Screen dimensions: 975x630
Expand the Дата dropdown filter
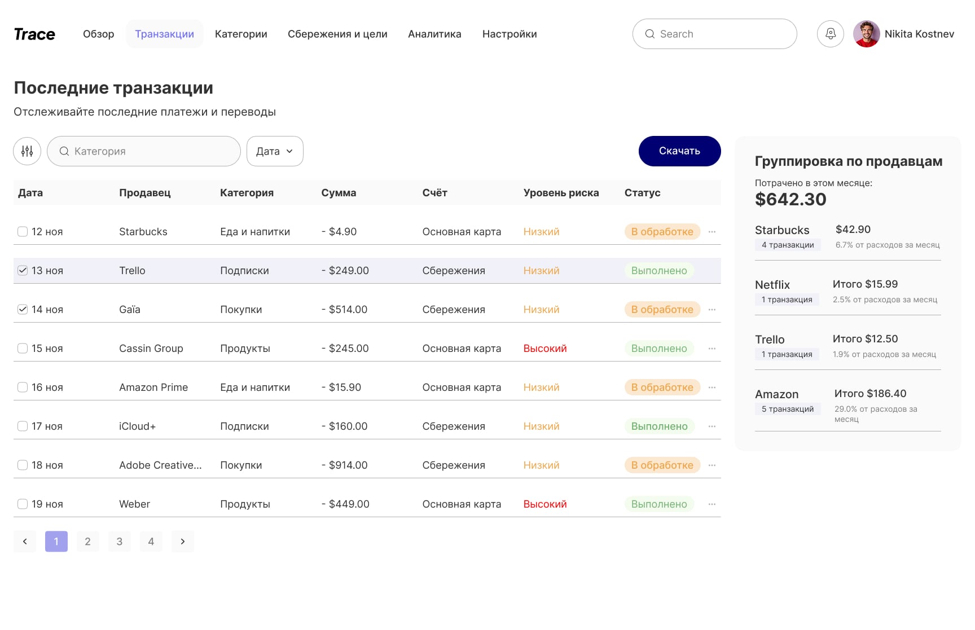(x=275, y=151)
